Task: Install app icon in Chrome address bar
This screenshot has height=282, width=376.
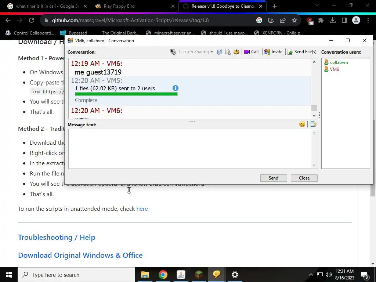Action: (x=271, y=21)
